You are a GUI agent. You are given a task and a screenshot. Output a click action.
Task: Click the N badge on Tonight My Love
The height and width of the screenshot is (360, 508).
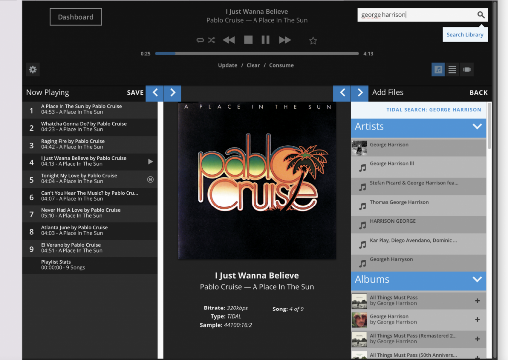coord(150,179)
